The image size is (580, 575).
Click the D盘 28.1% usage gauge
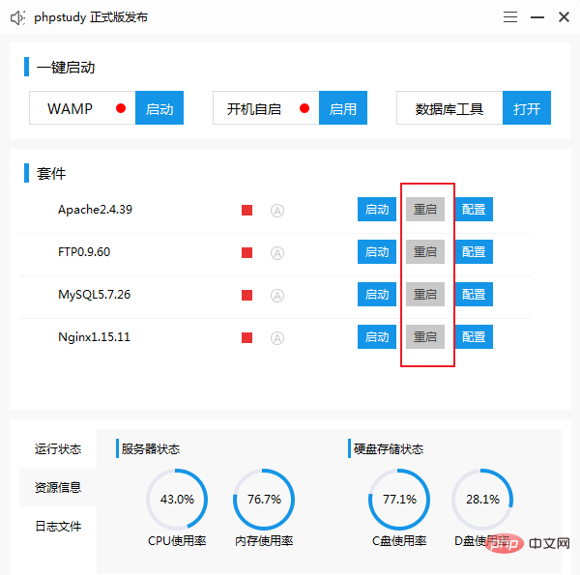point(482,500)
